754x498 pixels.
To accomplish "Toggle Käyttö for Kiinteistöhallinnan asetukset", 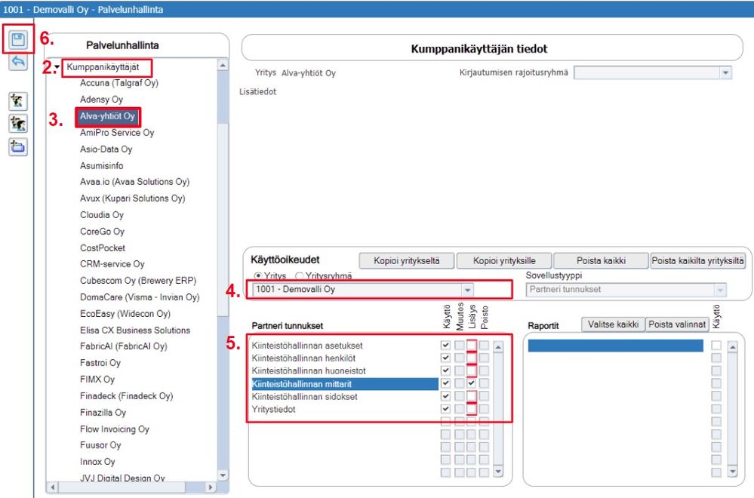I will click(445, 345).
